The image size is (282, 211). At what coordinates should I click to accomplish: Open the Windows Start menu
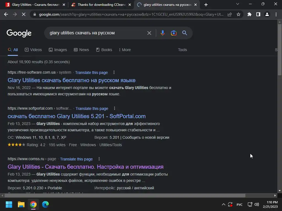[9, 204]
